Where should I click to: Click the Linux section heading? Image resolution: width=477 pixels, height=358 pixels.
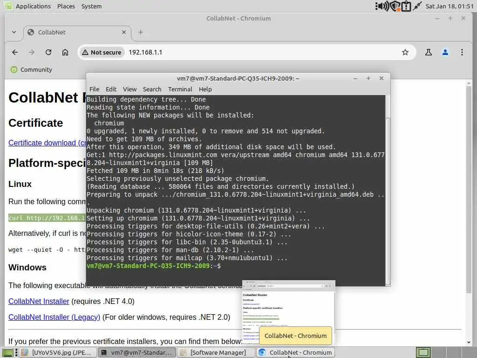[20, 184]
